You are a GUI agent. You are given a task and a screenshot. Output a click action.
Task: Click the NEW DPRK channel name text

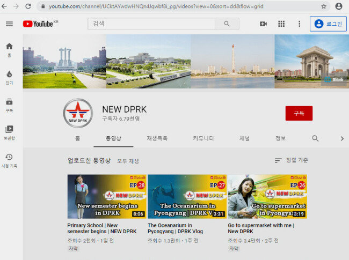[x=125, y=109]
